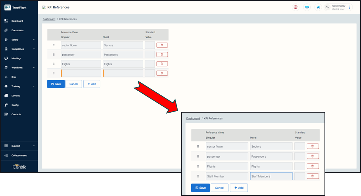The image size is (361, 196).
Task: Click the drag handle for passenger row in main table
Action: point(54,55)
